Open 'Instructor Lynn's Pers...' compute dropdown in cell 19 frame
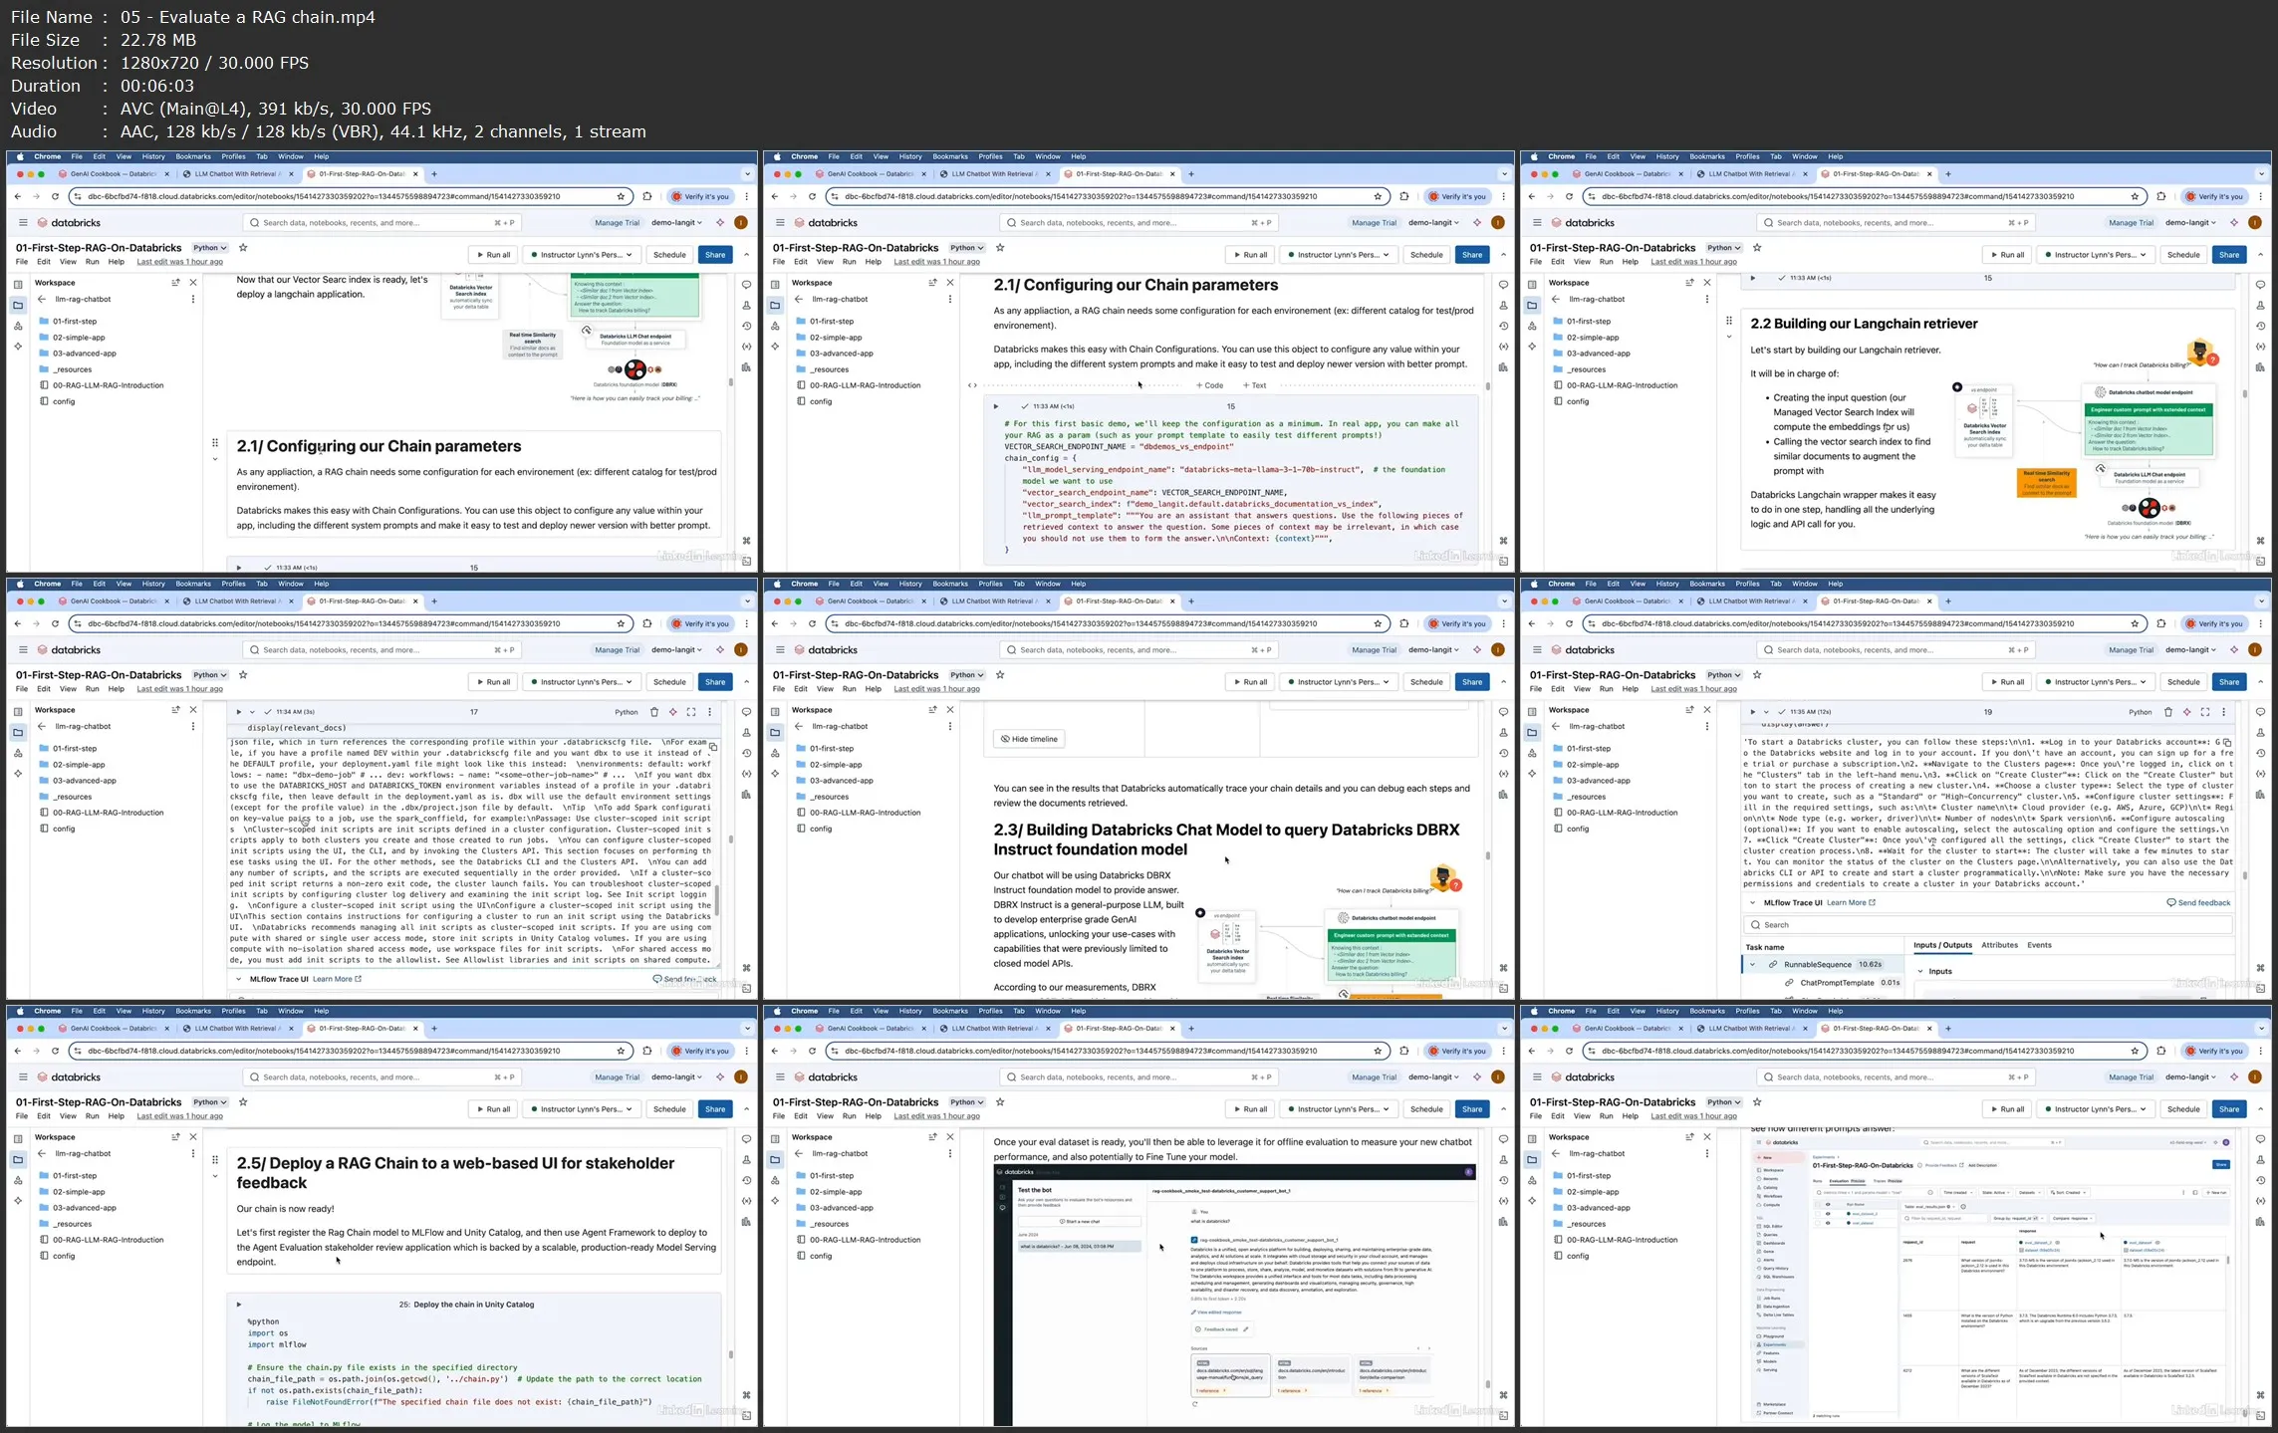2278x1433 pixels. click(2095, 682)
